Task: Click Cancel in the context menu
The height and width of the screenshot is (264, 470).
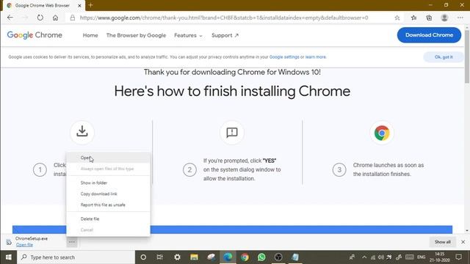Action: pyautogui.click(x=108, y=230)
